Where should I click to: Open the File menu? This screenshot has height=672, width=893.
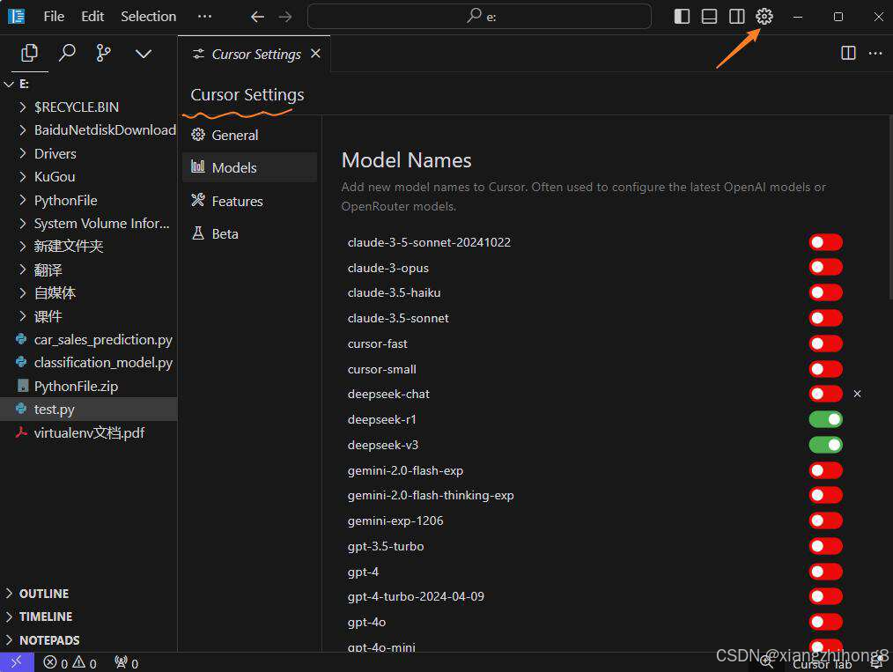click(54, 17)
